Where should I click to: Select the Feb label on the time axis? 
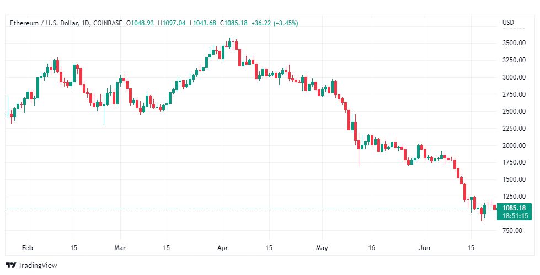[27, 248]
